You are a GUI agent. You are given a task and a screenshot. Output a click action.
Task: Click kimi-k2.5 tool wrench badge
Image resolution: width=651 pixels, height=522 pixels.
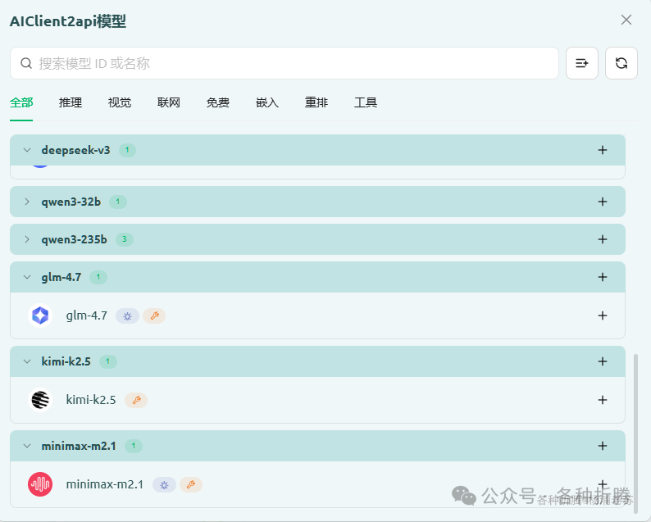pos(136,401)
